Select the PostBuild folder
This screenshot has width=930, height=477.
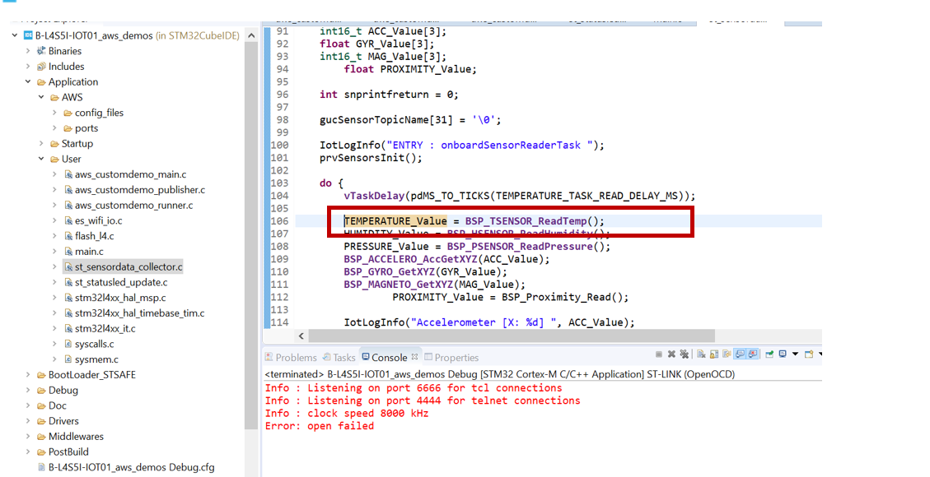tap(68, 452)
